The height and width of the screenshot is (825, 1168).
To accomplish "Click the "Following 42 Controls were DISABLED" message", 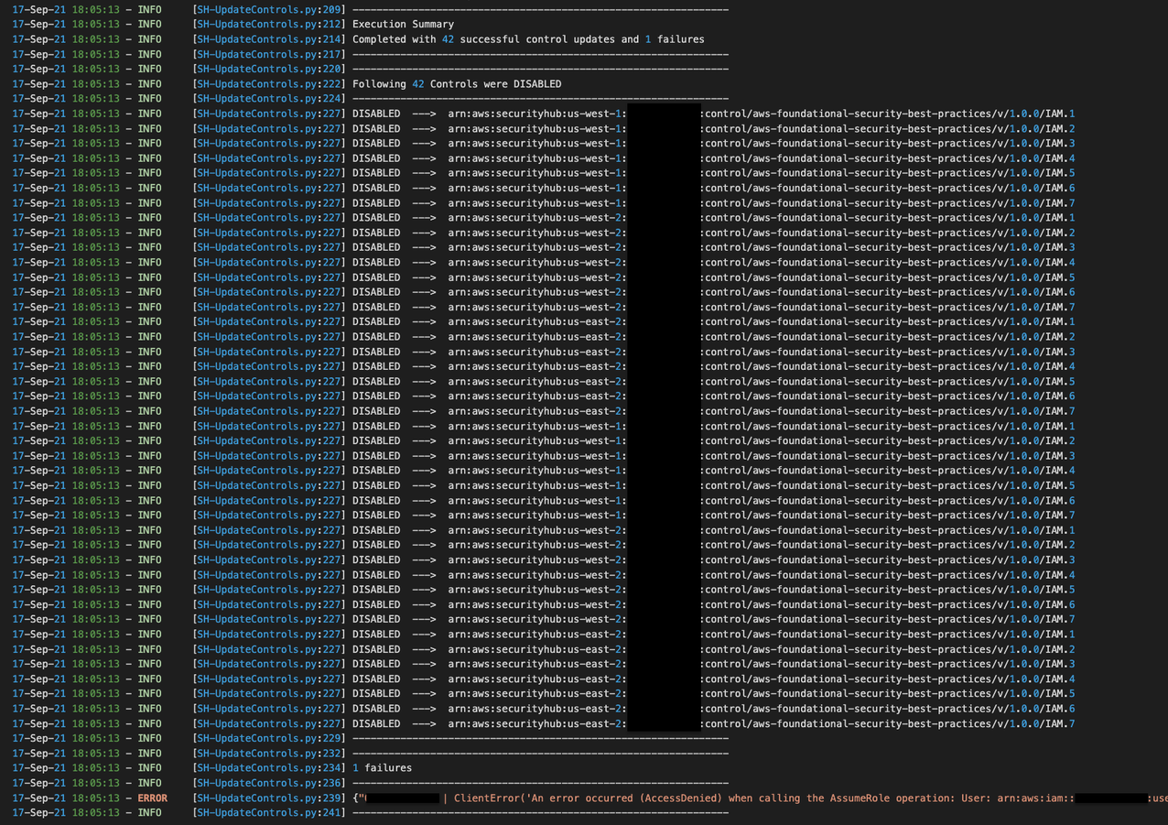I will [457, 84].
